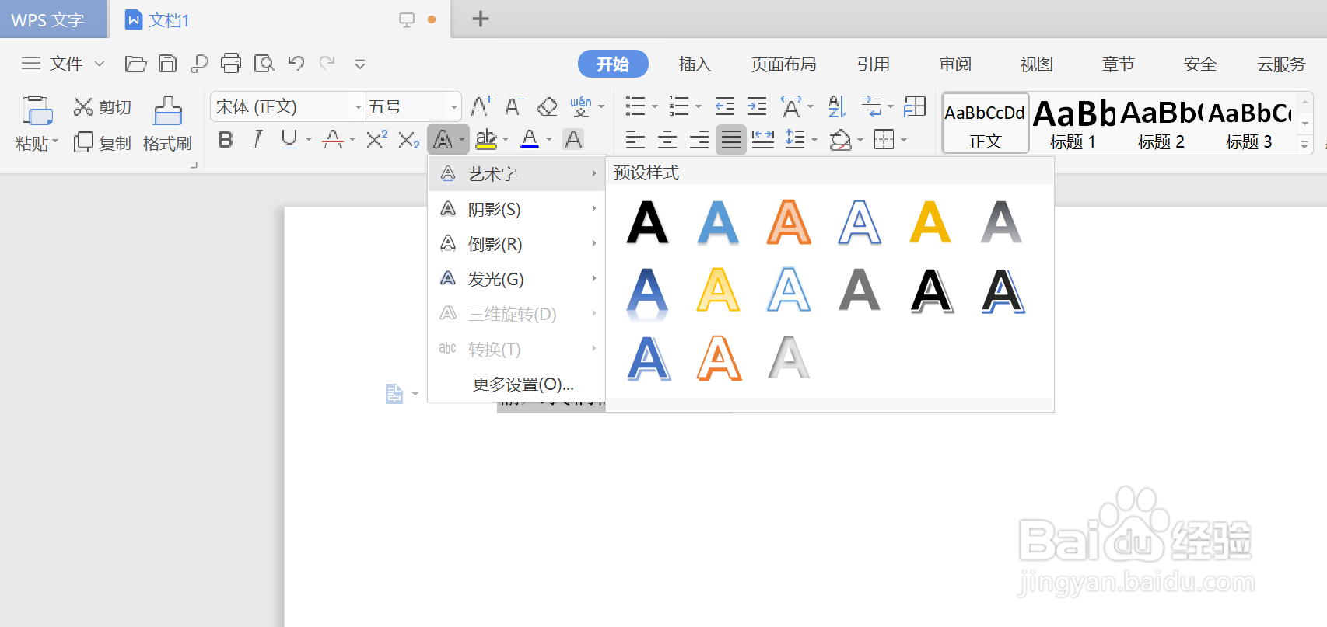Activate the Format Painter 格式刷
Image resolution: width=1327 pixels, height=627 pixels.
pos(167,124)
